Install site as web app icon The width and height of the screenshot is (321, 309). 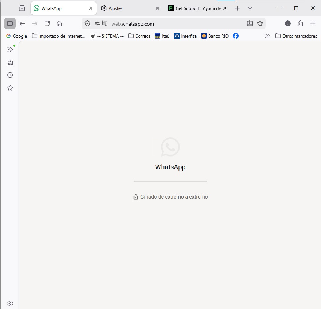tap(250, 23)
